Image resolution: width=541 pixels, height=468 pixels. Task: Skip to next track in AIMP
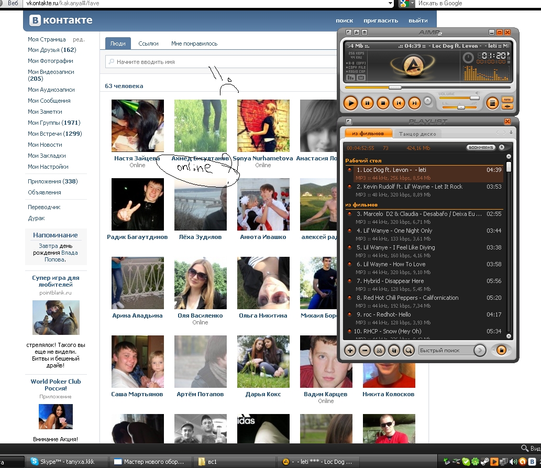(x=414, y=103)
